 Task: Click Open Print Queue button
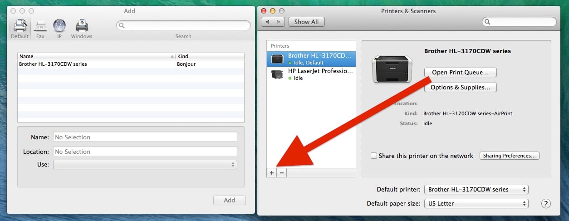pos(461,72)
